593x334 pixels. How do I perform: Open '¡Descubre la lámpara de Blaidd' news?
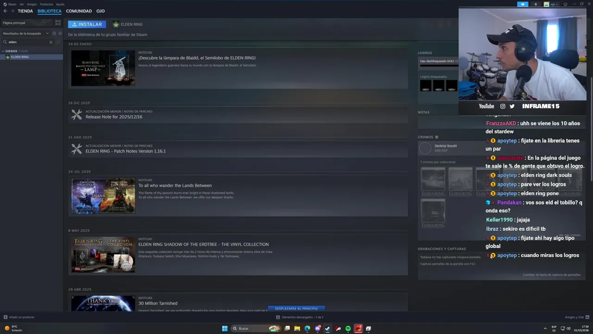coord(197,58)
